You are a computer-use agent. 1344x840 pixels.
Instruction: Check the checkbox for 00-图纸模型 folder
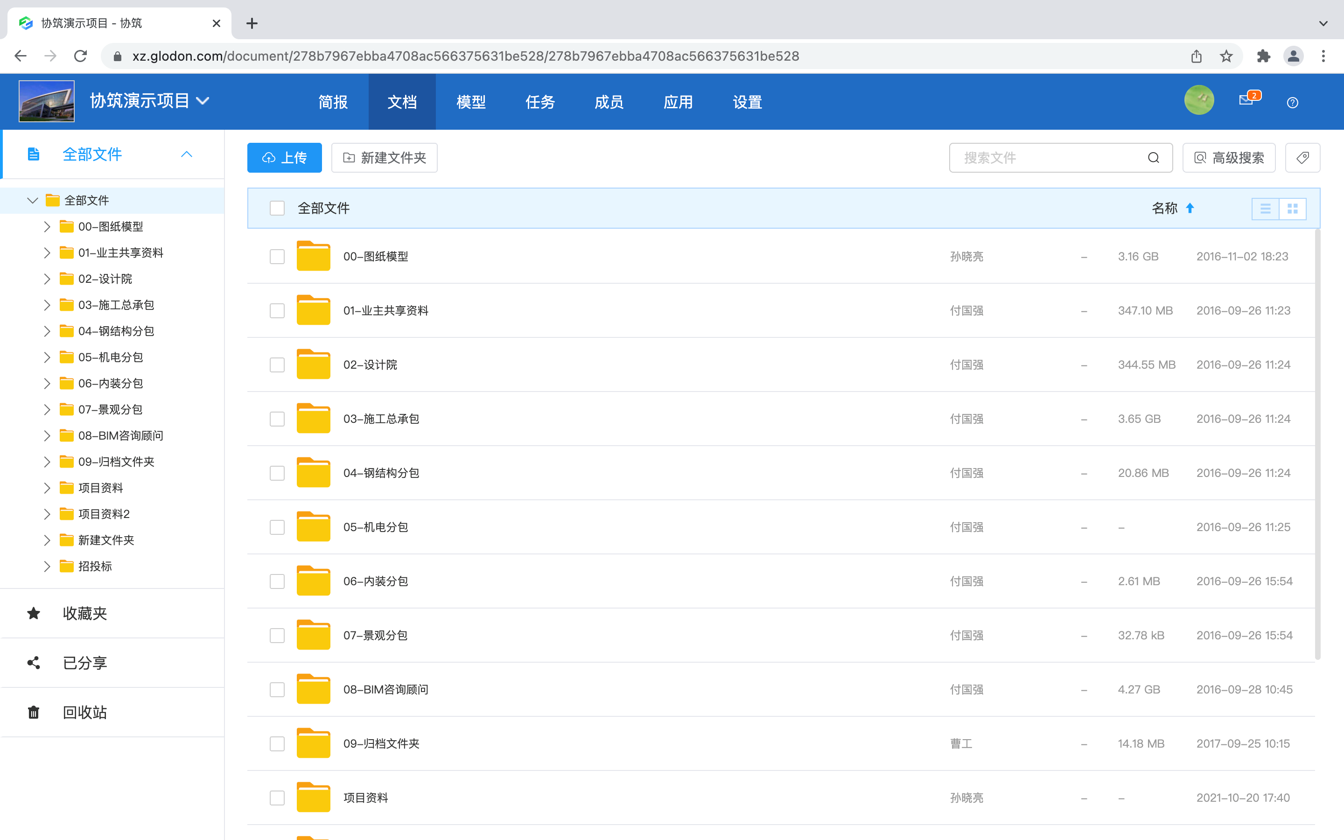pyautogui.click(x=277, y=256)
